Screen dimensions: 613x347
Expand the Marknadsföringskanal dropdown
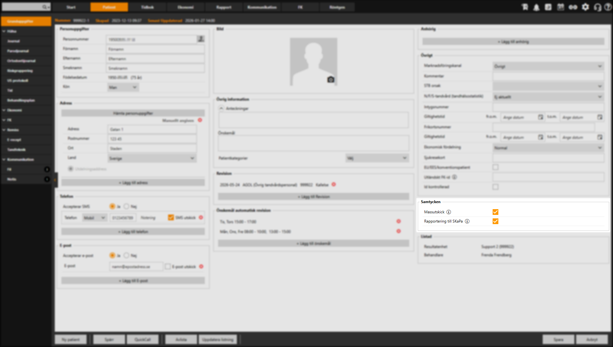click(x=548, y=66)
